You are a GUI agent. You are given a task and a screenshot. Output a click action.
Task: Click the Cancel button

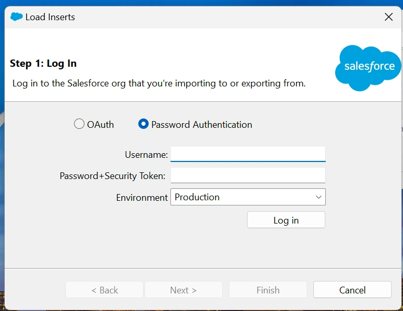pyautogui.click(x=352, y=290)
